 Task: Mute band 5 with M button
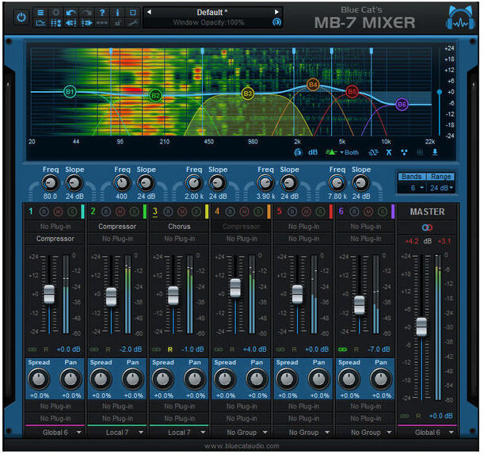[x=307, y=212]
